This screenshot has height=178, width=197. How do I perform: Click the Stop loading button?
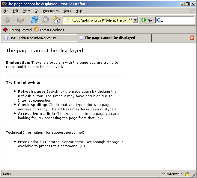pos(45,20)
